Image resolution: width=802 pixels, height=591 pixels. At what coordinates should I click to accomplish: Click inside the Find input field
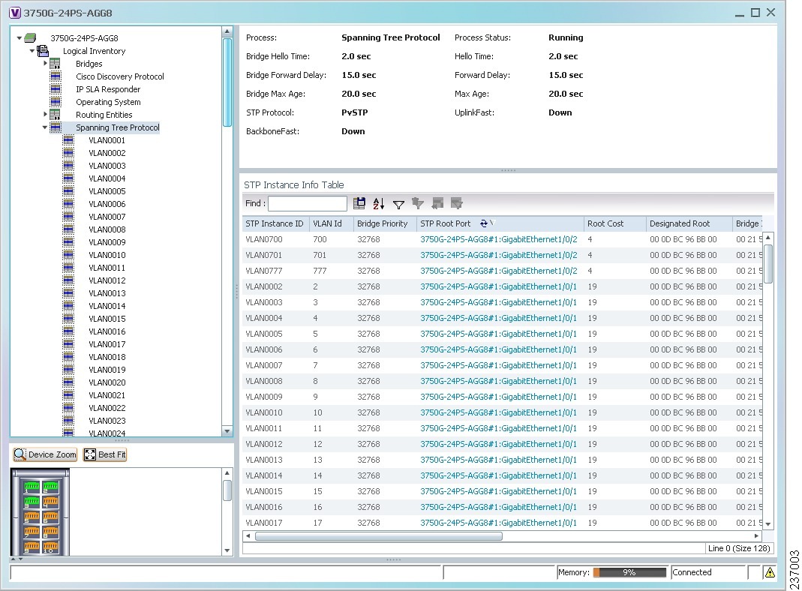coord(308,203)
